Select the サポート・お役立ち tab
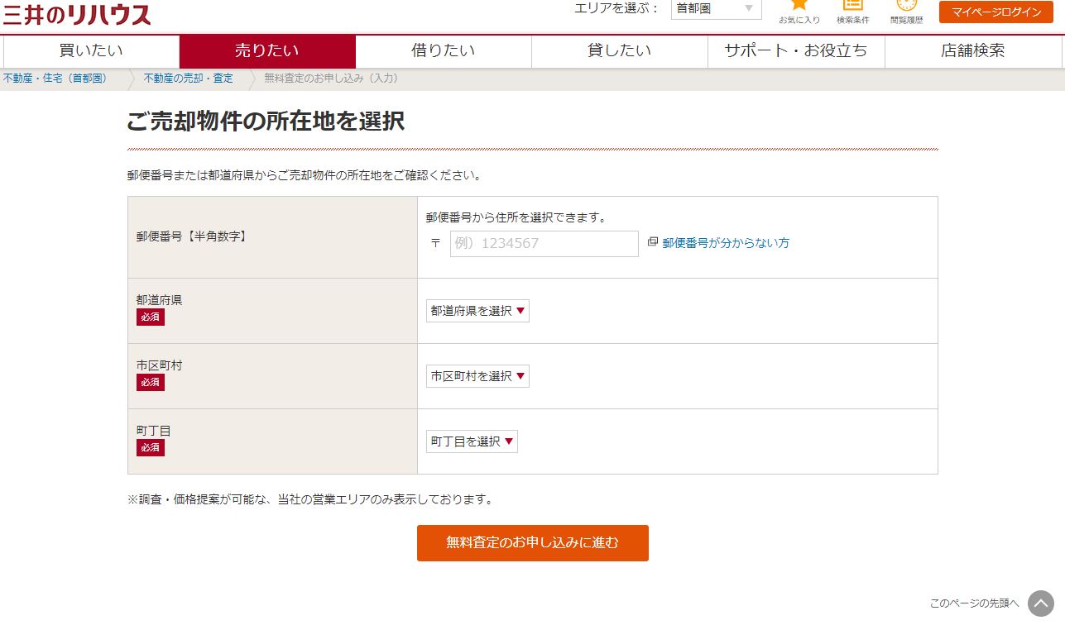This screenshot has height=625, width=1065. (796, 50)
